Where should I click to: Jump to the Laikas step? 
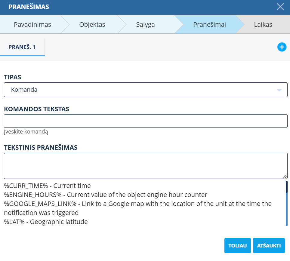click(263, 25)
